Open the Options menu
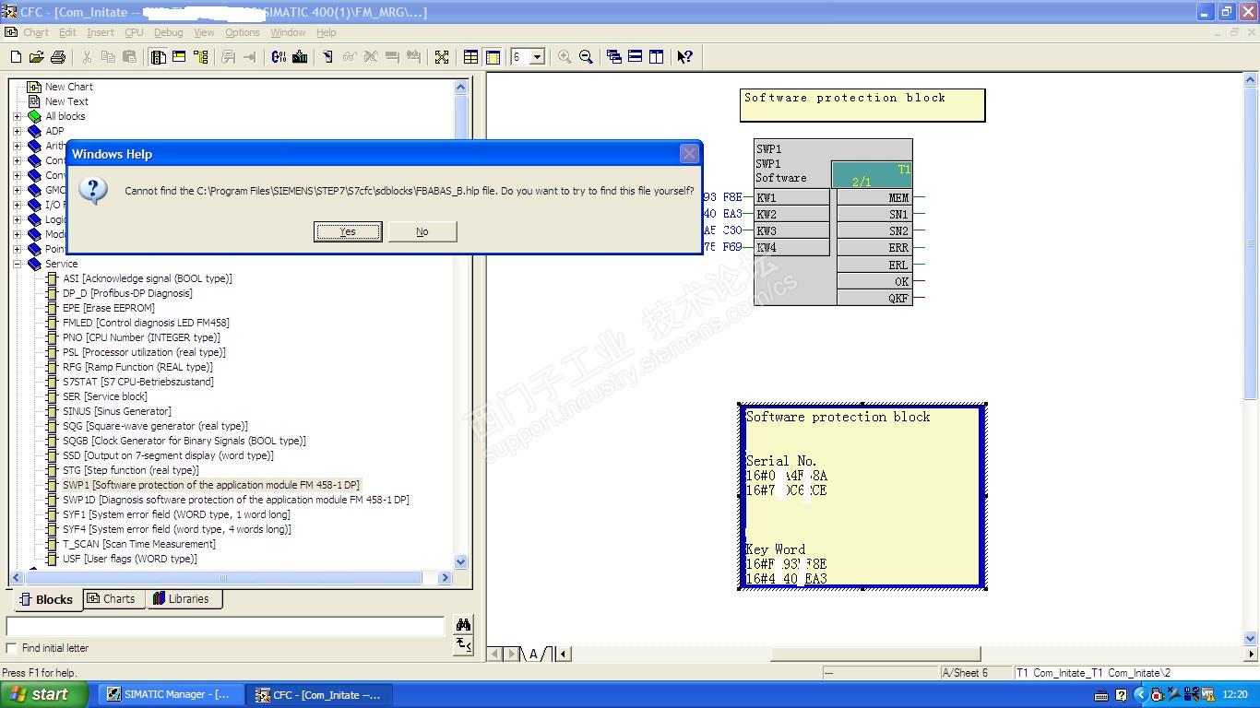The width and height of the screenshot is (1260, 708). 243,32
